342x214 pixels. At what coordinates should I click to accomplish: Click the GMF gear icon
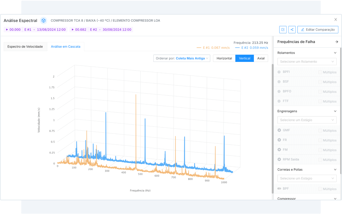[279, 130]
